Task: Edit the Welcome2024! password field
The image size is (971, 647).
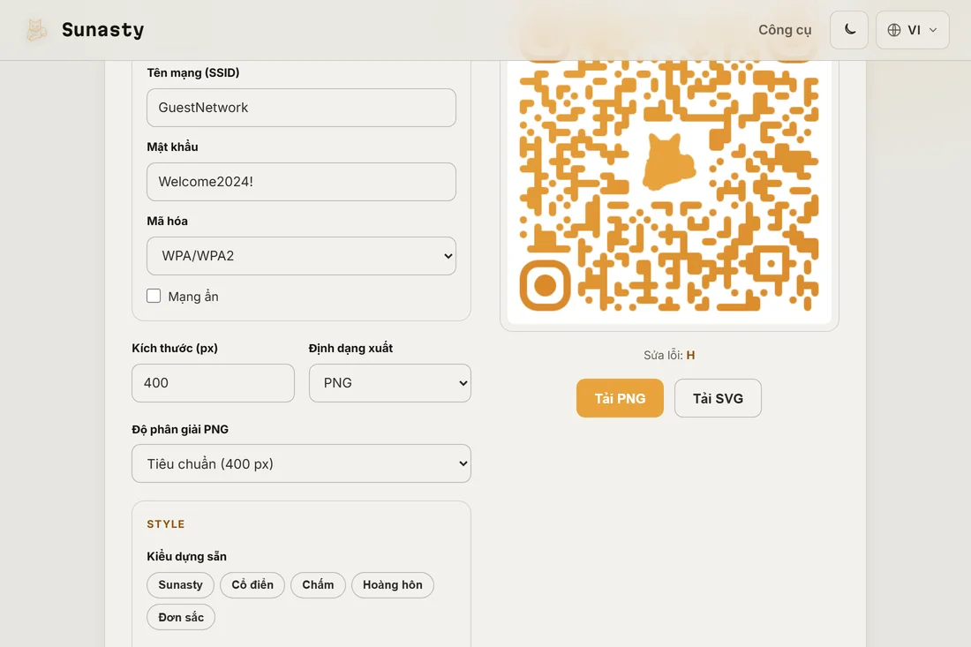Action: coord(301,182)
